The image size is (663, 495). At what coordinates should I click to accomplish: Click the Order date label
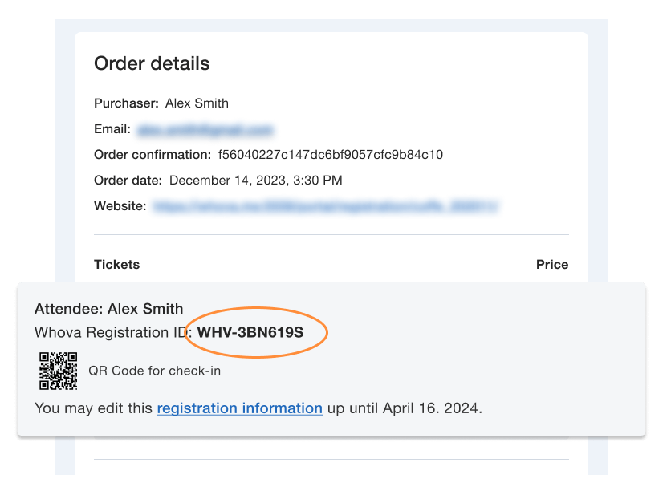point(128,181)
